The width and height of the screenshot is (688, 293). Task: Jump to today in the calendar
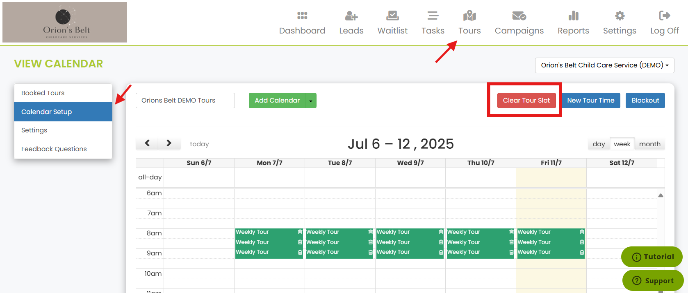(199, 144)
